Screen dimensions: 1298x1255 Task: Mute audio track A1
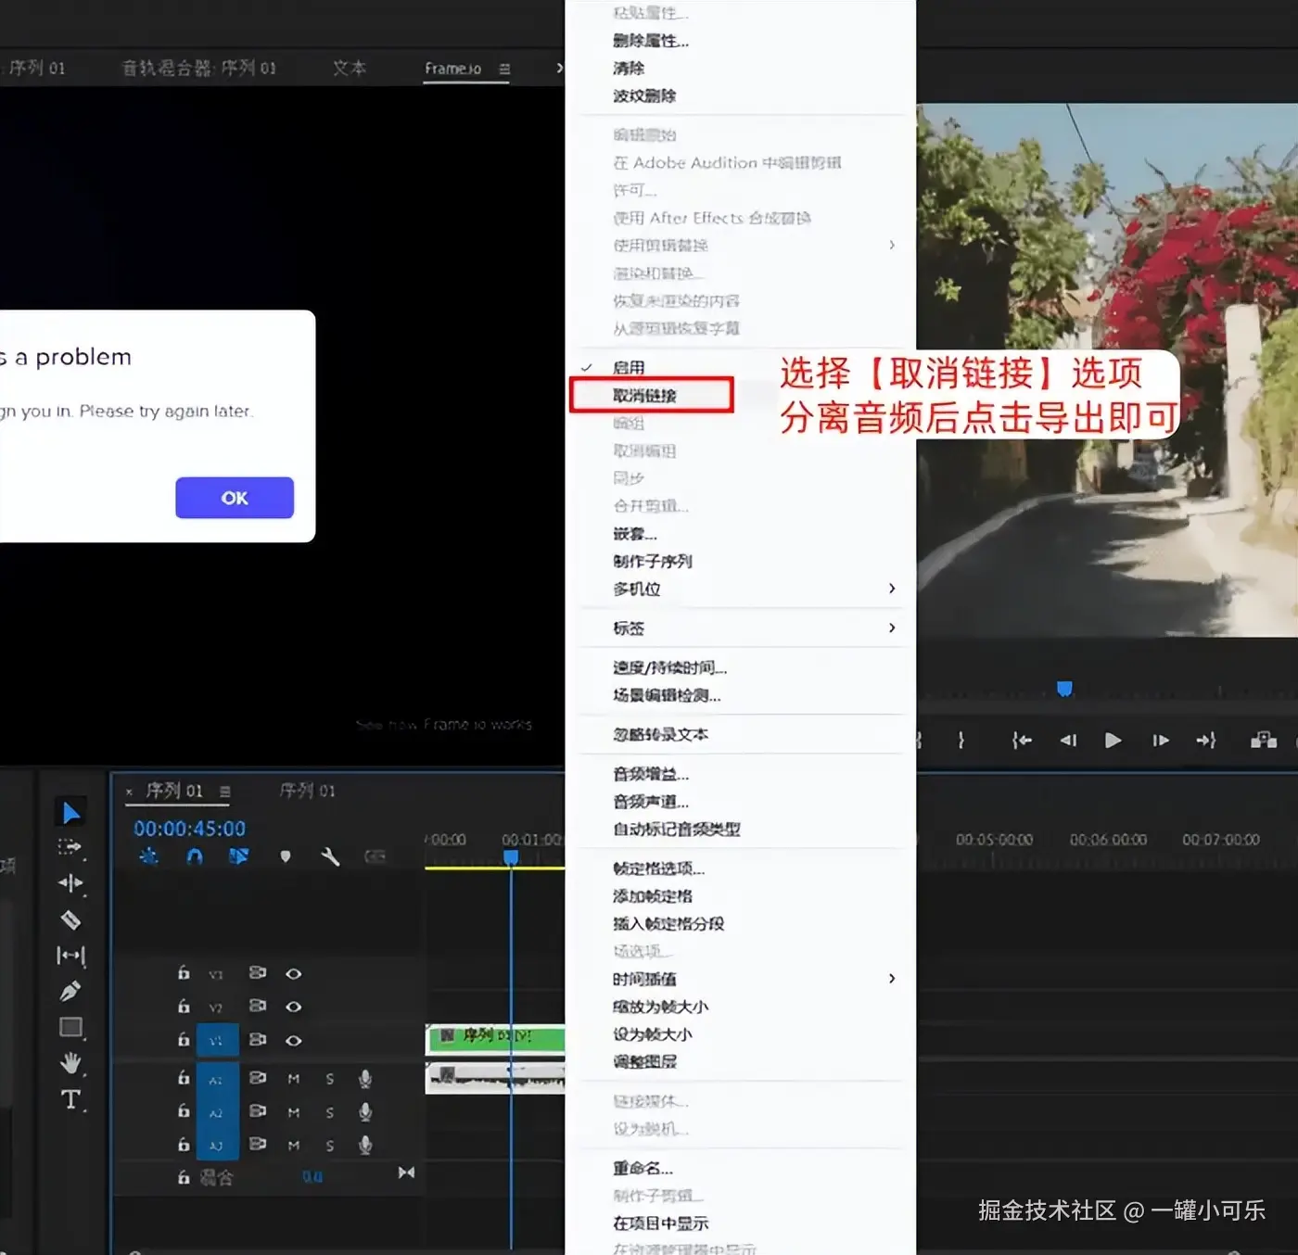293,1078
